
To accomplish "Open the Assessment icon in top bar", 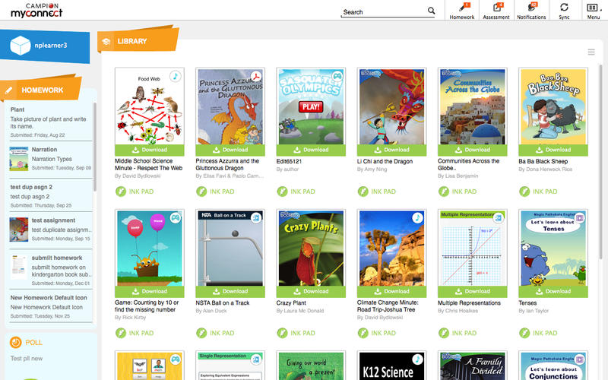I will pos(496,11).
